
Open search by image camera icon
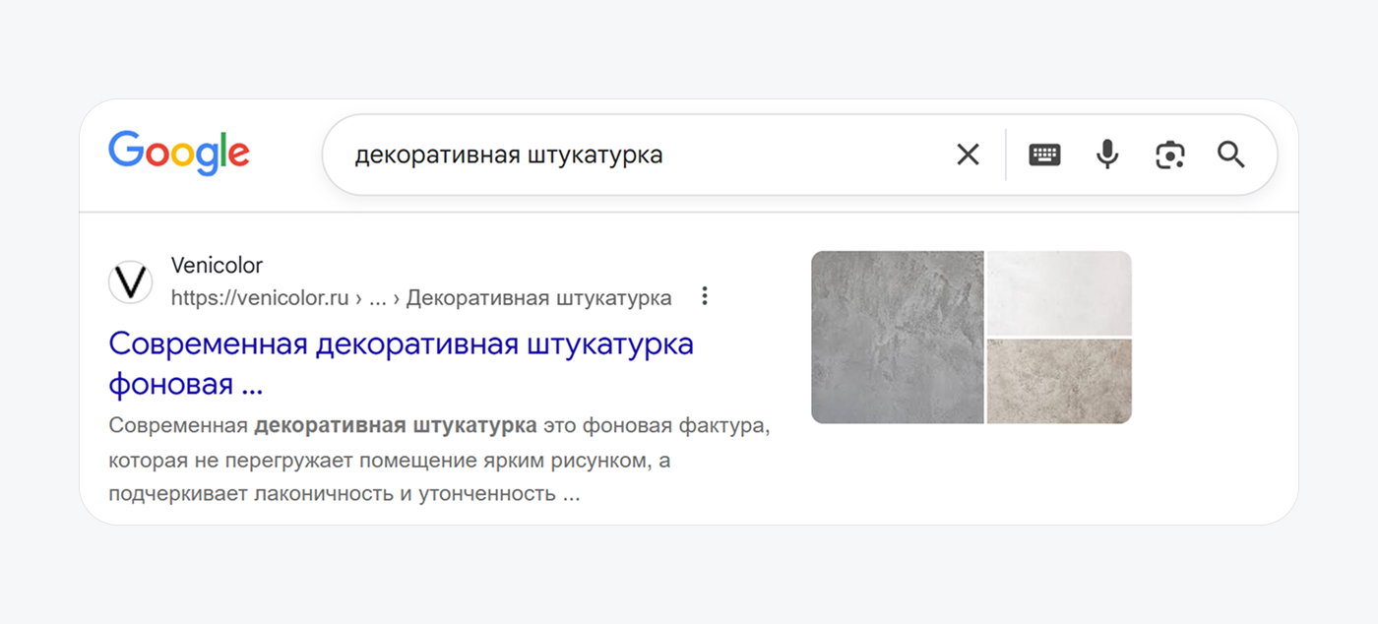[1169, 155]
